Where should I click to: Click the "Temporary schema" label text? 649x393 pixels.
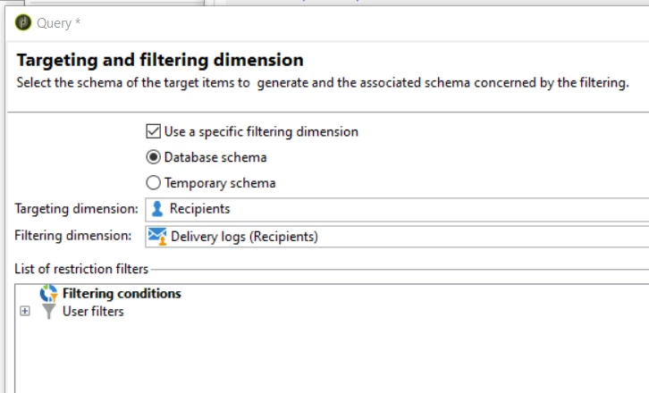click(220, 183)
